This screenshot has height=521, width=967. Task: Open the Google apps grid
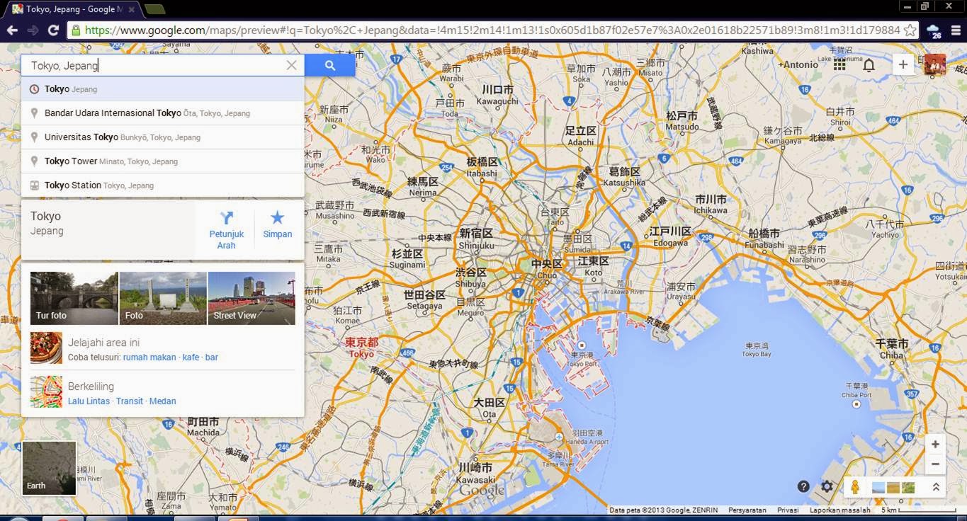pos(839,64)
